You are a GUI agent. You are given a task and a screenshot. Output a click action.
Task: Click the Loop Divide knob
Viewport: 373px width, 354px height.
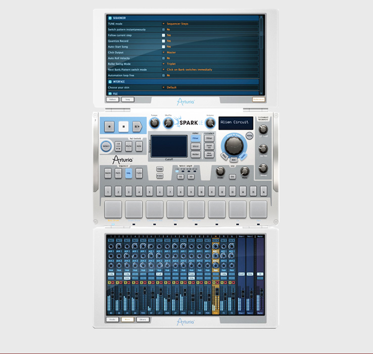[220, 171]
